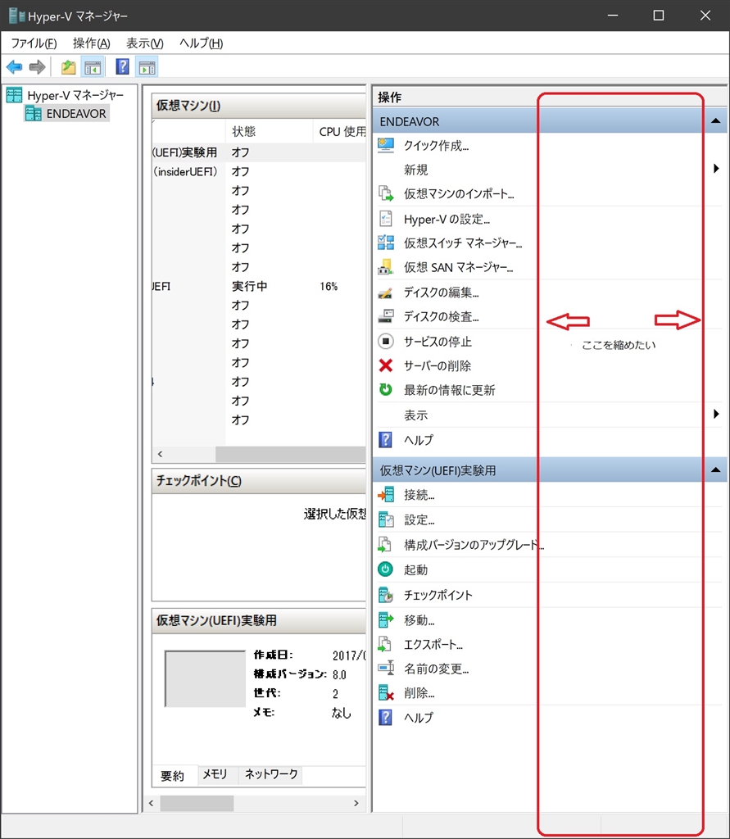Click the Hyper-V の設定... action link

447,219
